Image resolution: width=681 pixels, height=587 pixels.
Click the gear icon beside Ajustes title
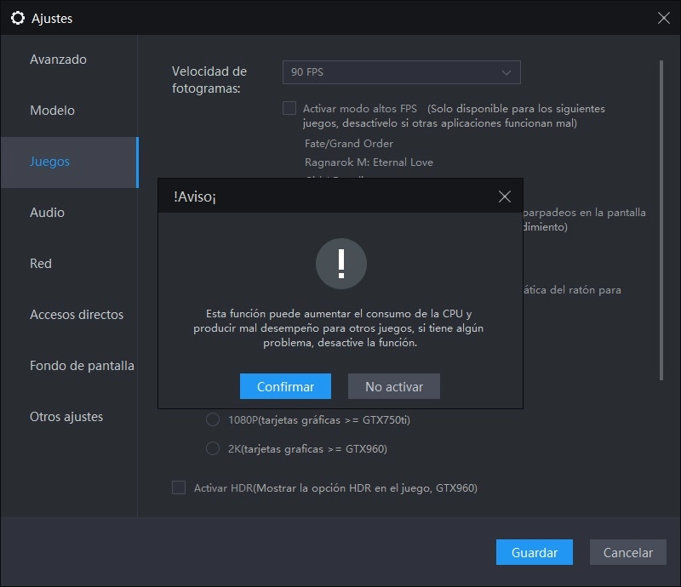tap(15, 17)
